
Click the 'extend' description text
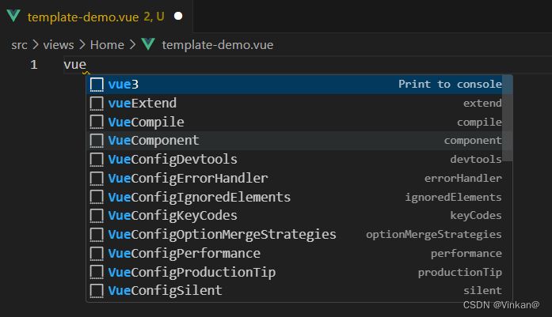(482, 104)
